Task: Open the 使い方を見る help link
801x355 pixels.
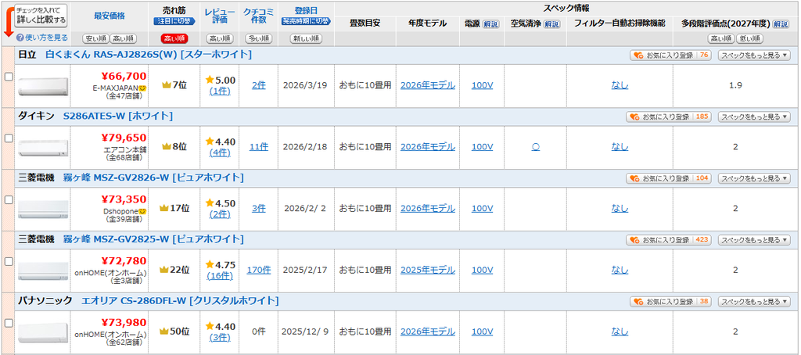Action: (x=42, y=38)
